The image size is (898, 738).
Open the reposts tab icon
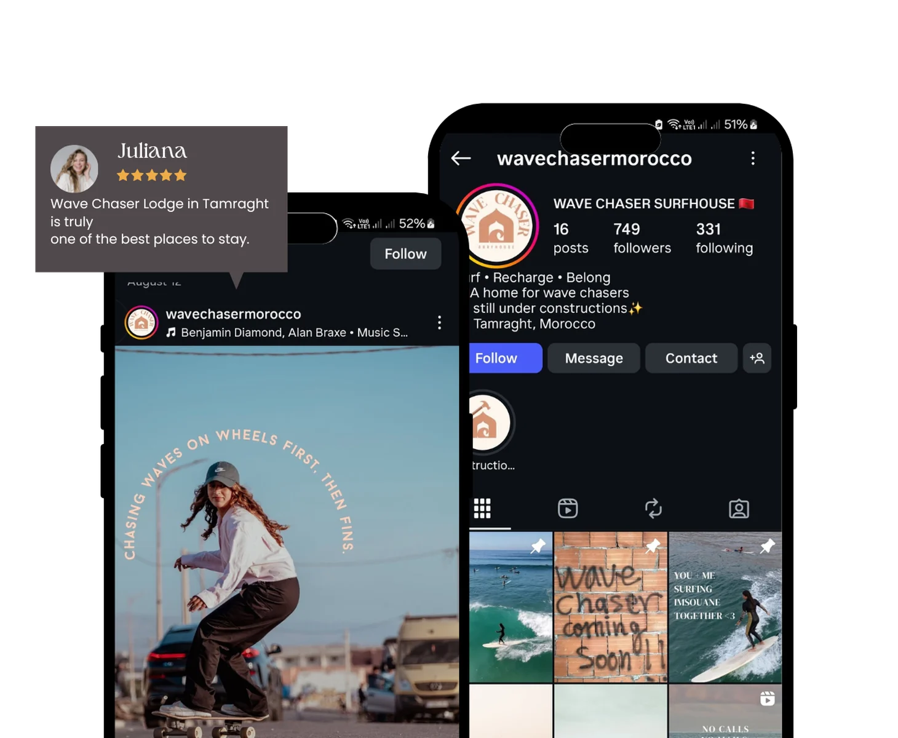click(653, 509)
